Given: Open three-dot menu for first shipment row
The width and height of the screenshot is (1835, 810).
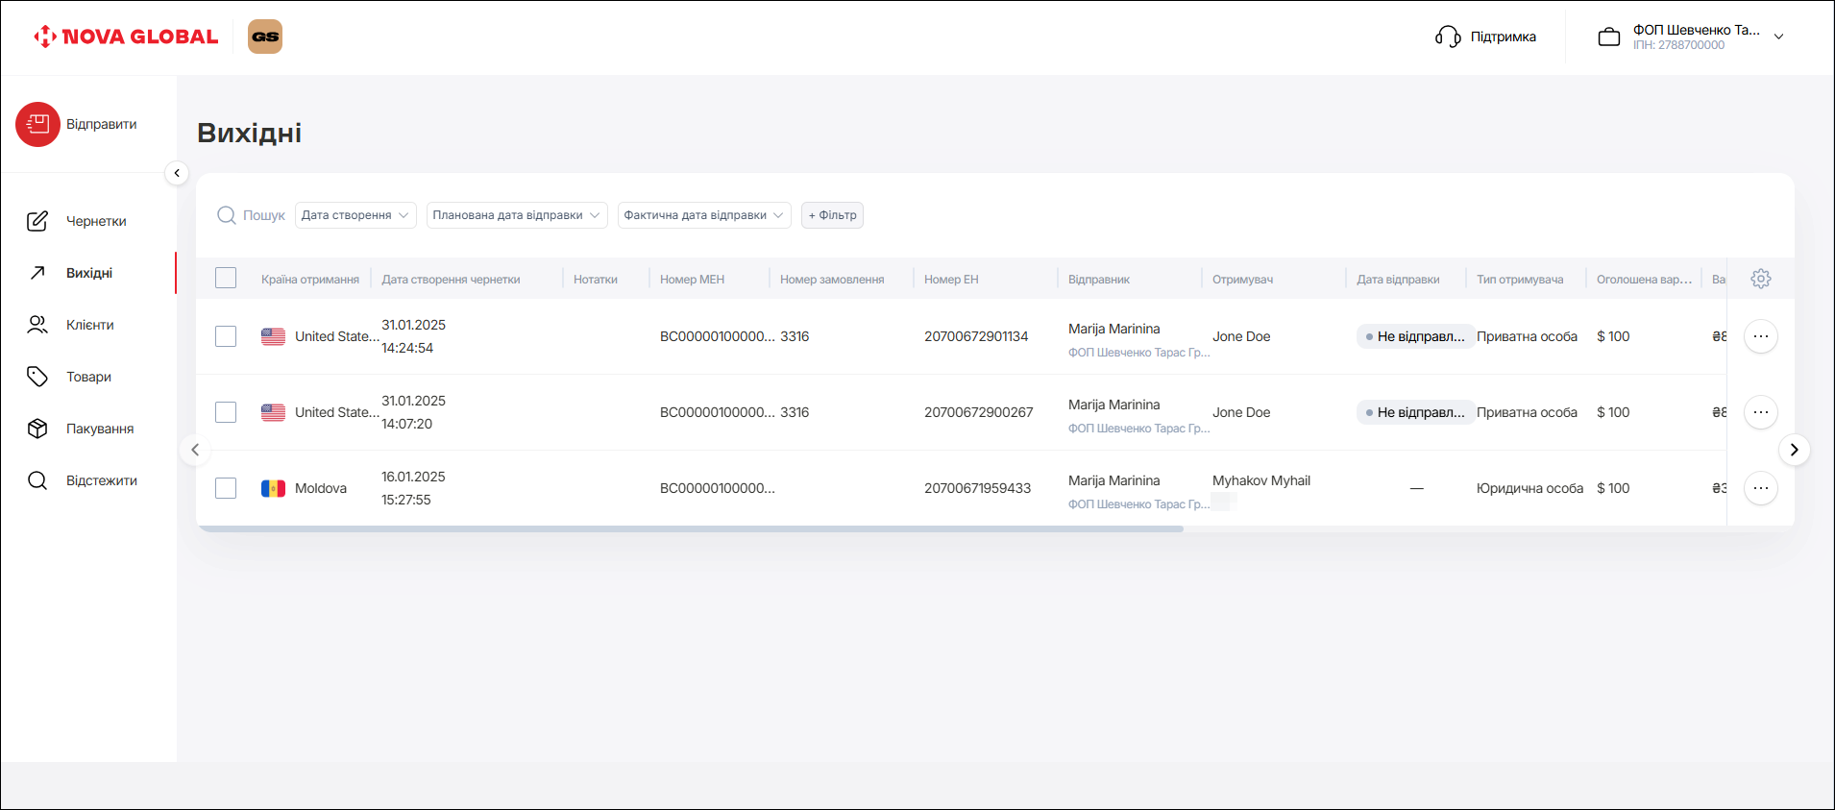Looking at the screenshot, I should 1760,336.
